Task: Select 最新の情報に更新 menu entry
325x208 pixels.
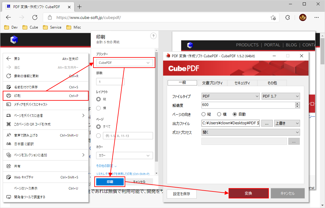Action: 46,76
